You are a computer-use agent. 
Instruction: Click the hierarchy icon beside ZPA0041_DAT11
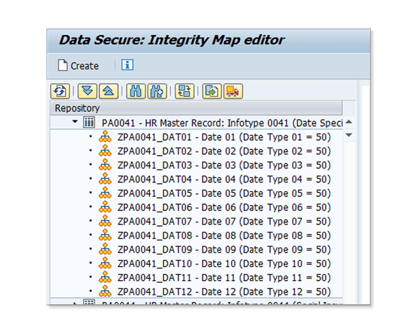[x=105, y=277]
